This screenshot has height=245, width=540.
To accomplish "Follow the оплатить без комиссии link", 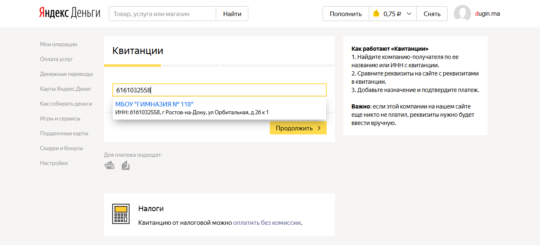I will click(267, 223).
